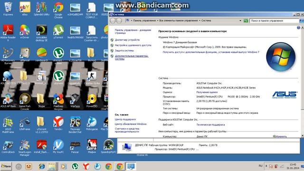This screenshot has width=304, height=171.
Task: Select Все элементы панели управления breadcrumb
Action: [179, 20]
